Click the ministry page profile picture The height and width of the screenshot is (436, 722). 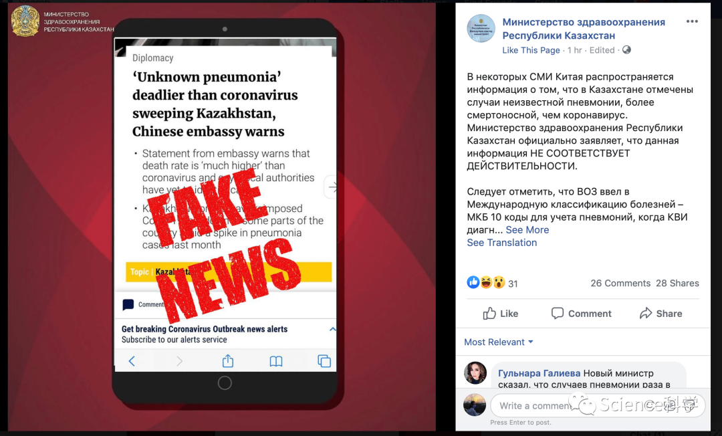tap(481, 29)
